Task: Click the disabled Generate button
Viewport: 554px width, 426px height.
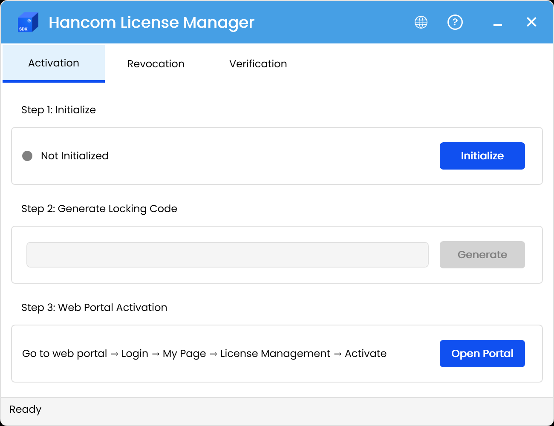Action: (x=482, y=254)
